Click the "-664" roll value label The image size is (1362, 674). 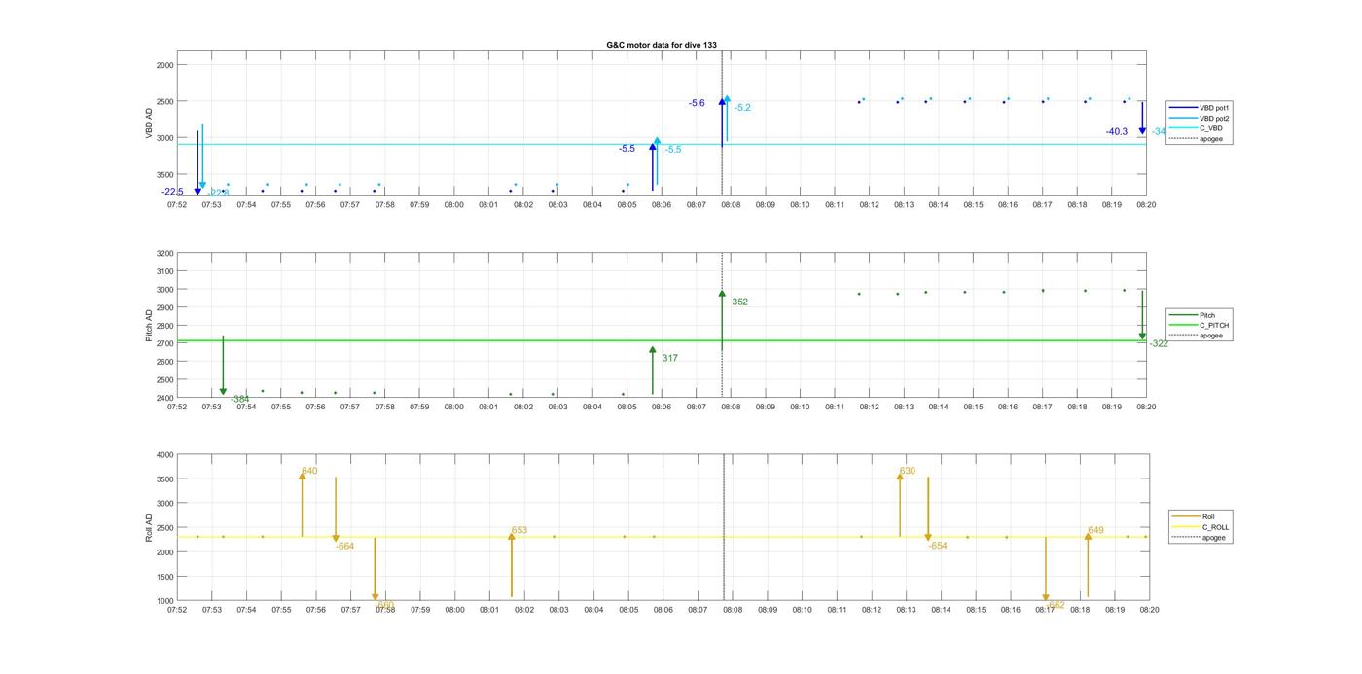tap(344, 546)
